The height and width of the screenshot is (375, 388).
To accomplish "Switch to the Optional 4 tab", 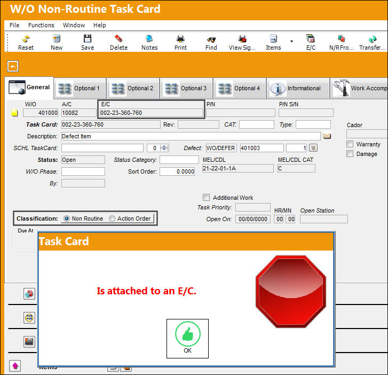I will click(240, 89).
